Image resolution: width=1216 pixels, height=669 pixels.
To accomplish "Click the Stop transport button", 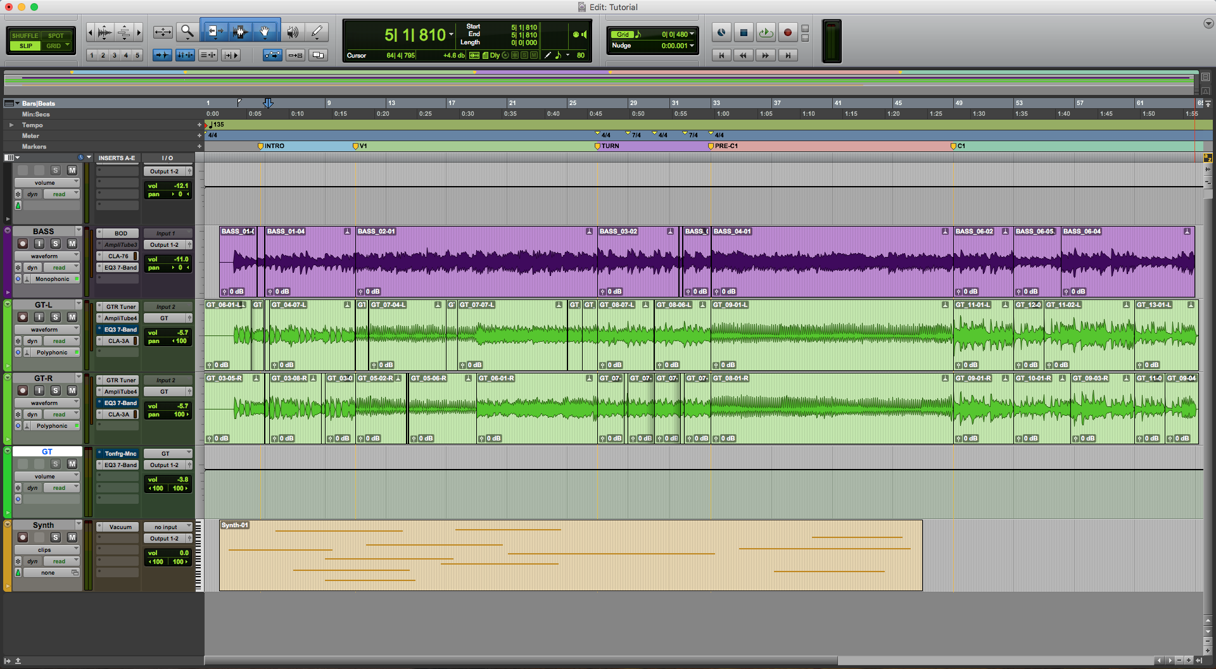I will tap(744, 32).
